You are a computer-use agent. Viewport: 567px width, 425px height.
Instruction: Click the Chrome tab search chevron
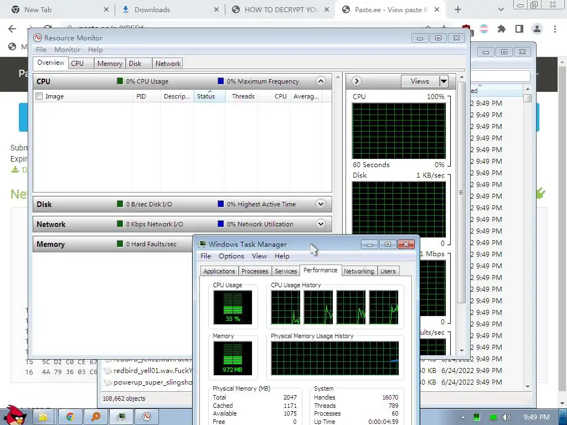[x=501, y=10]
